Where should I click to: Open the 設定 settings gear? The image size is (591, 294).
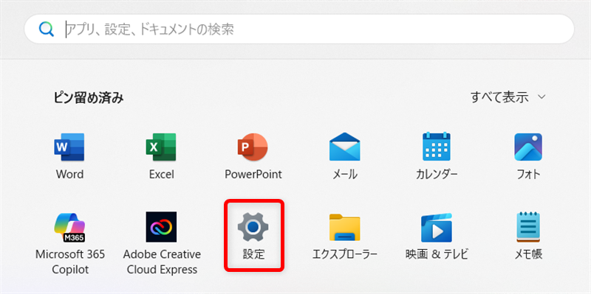[253, 227]
